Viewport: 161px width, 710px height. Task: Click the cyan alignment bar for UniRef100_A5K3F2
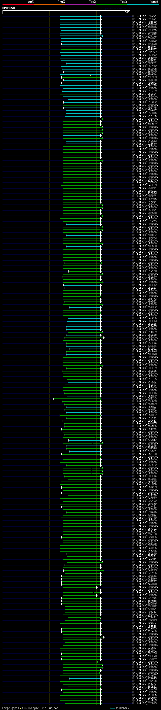[85, 307]
